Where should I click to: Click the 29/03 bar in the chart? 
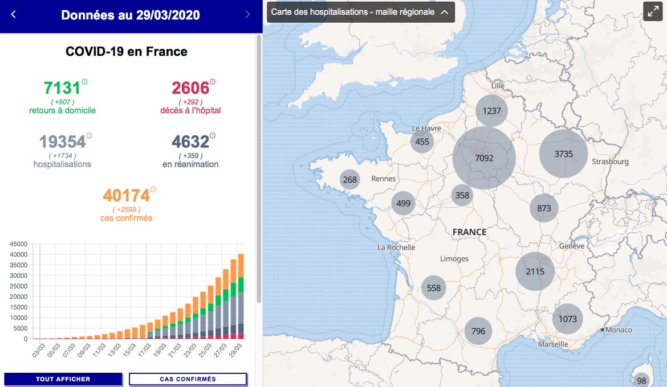pyautogui.click(x=241, y=297)
